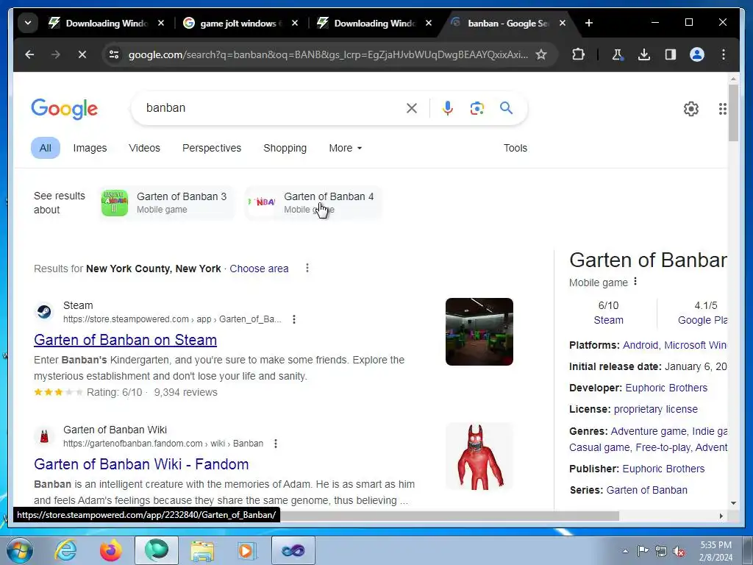The image size is (753, 565).
Task: Switch to Images results
Action: coord(90,148)
